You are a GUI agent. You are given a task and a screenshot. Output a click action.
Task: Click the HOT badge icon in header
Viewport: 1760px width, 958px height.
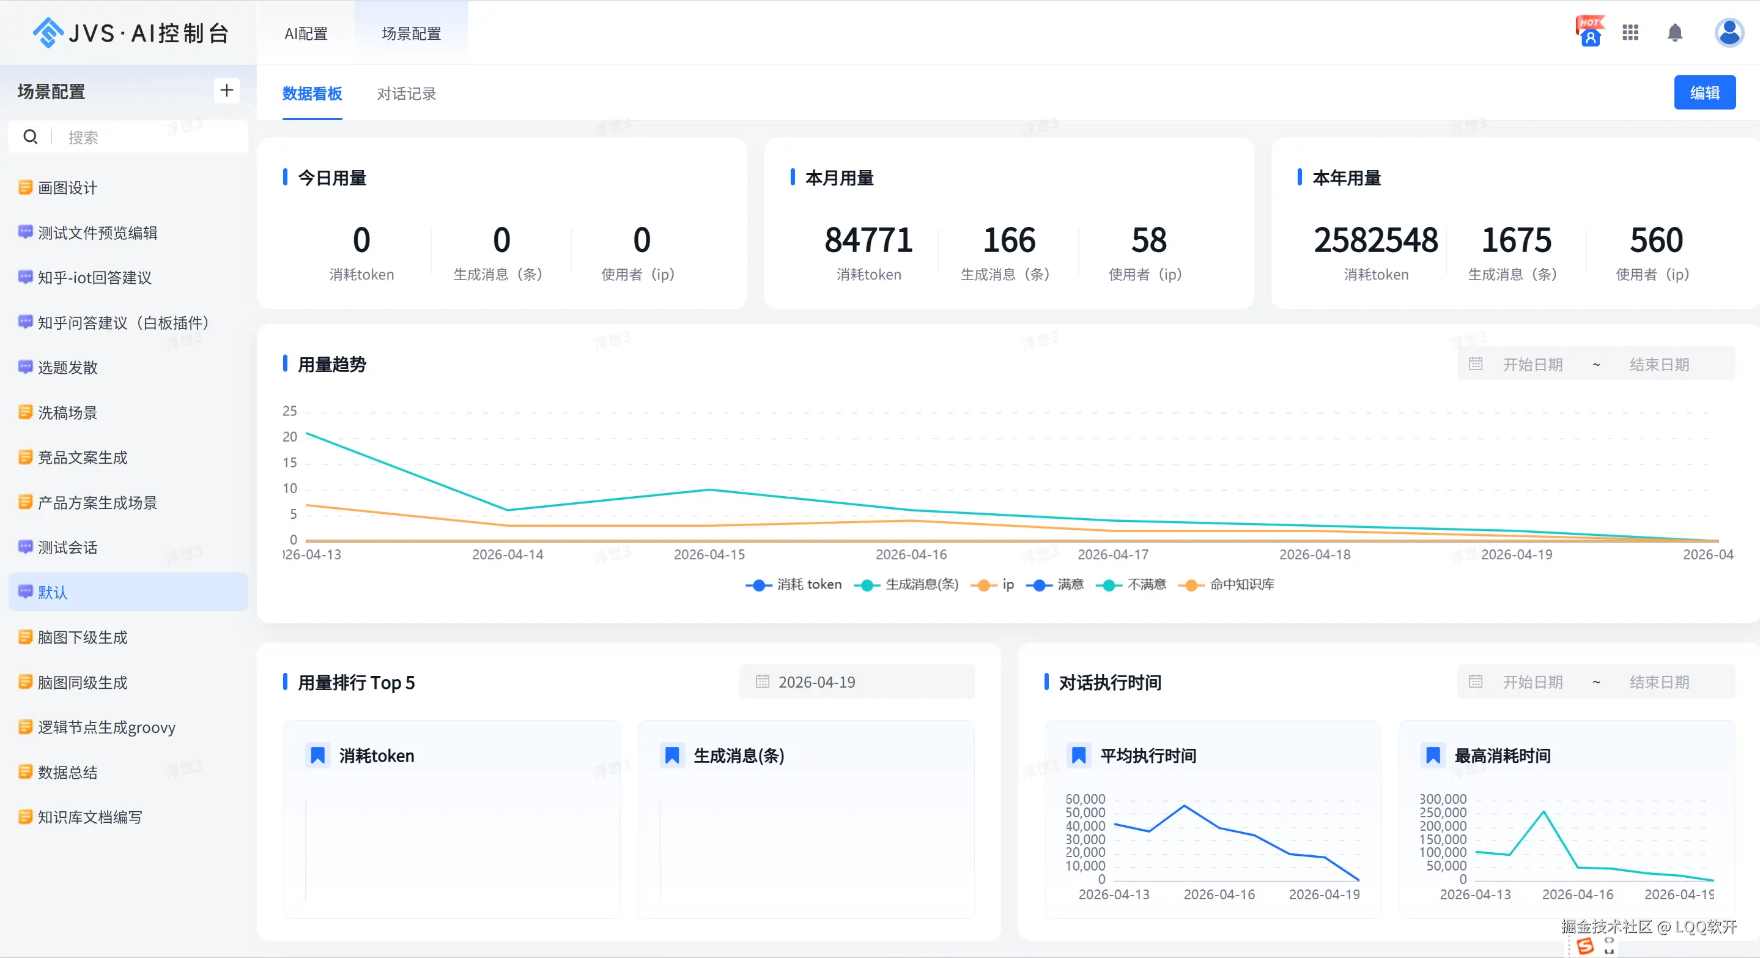point(1589,32)
